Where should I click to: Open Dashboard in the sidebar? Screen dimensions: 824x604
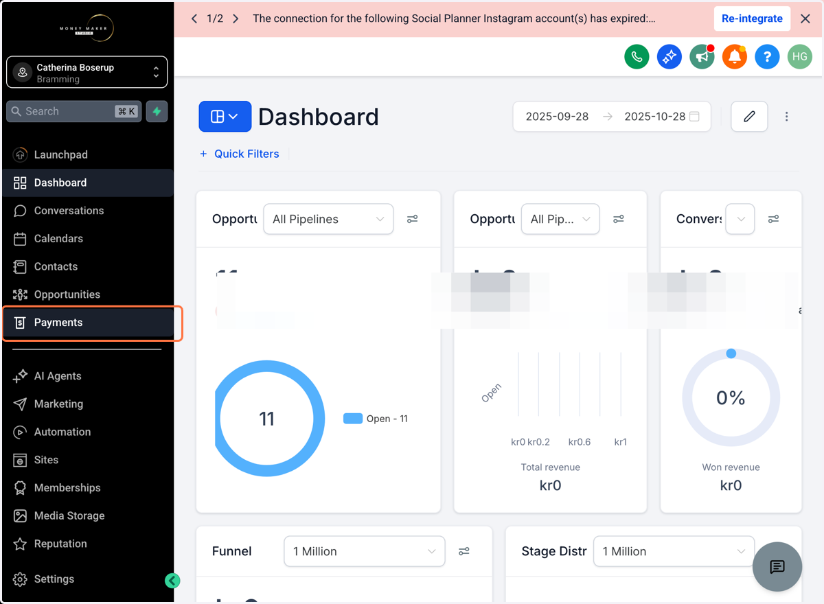tap(87, 183)
